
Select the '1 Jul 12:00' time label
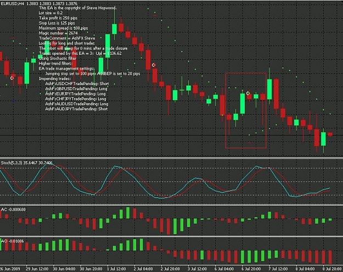click(x=116, y=269)
